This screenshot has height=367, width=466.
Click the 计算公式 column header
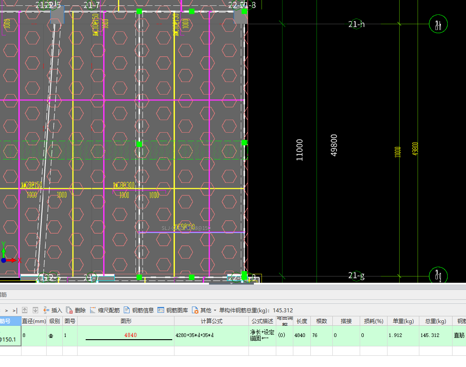(x=211, y=321)
